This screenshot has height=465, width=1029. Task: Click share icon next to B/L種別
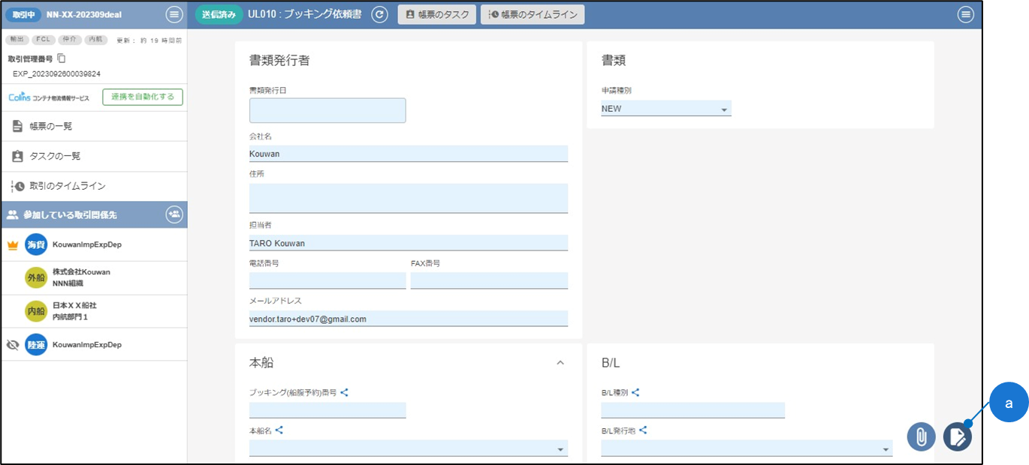click(x=635, y=392)
